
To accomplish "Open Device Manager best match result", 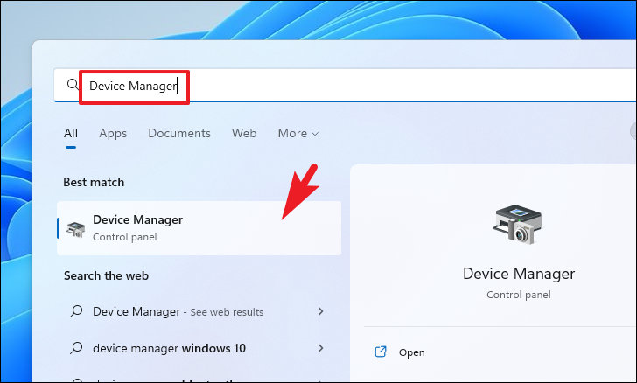I will 199,228.
